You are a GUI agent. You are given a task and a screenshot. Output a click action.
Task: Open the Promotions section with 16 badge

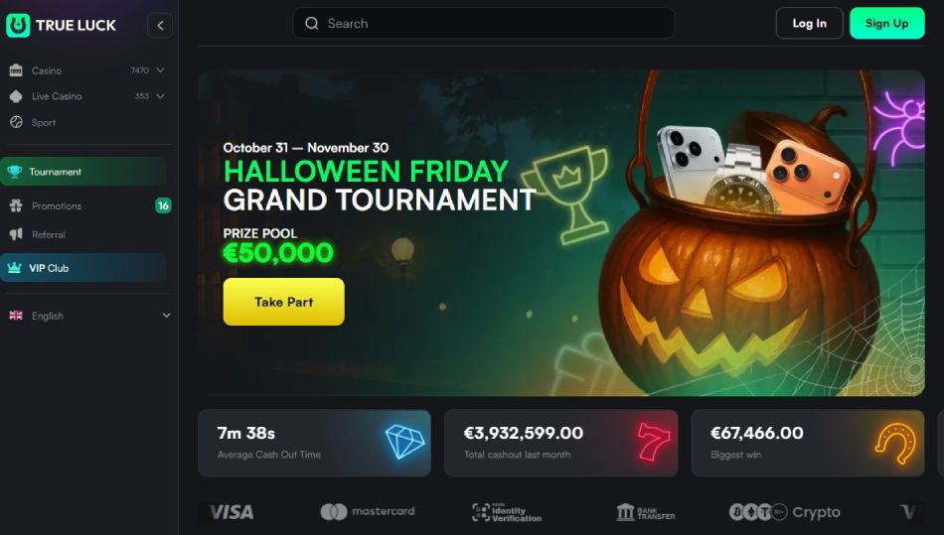[x=89, y=205]
